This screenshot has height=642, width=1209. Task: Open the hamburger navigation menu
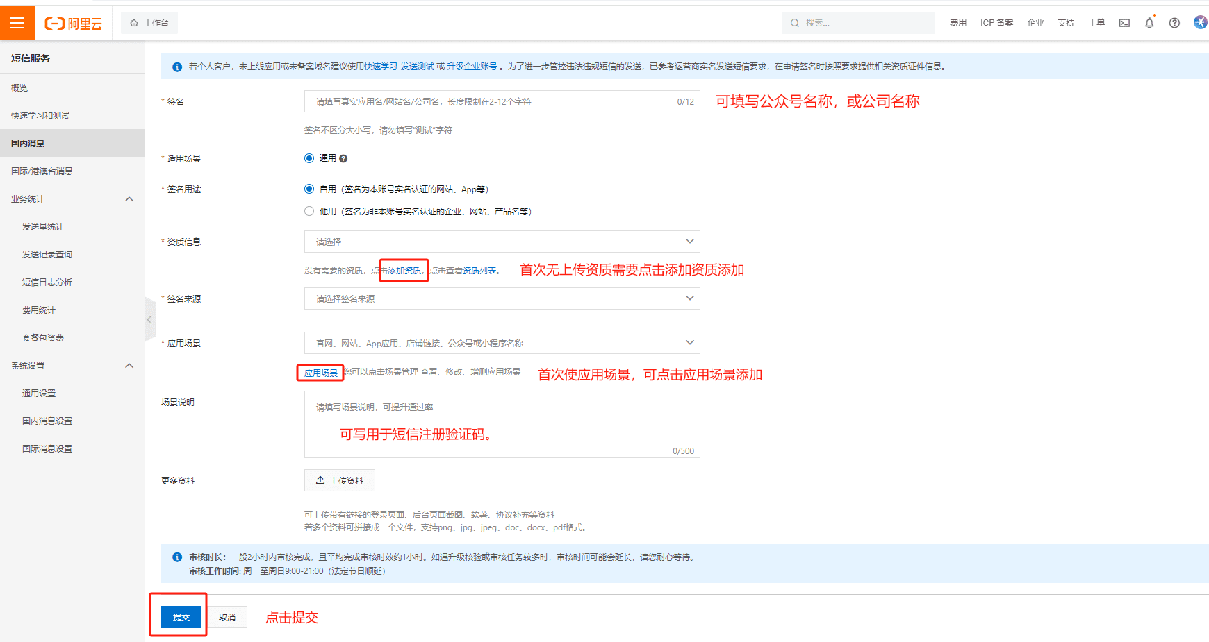17,23
